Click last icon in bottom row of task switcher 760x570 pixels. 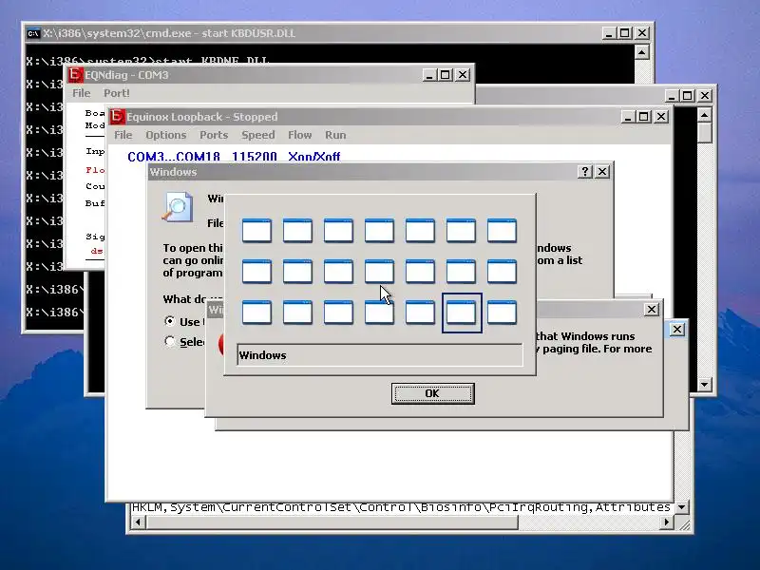click(x=502, y=313)
